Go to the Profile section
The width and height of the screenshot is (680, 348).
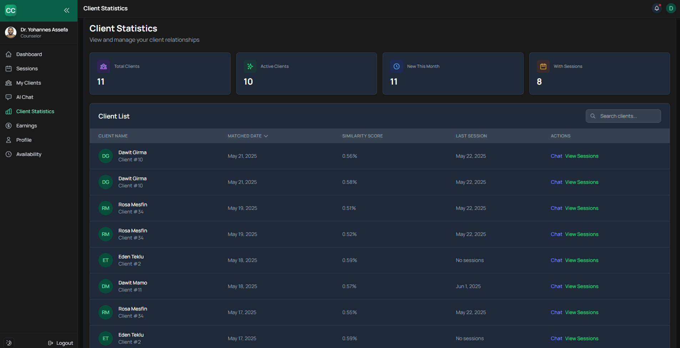tap(9, 140)
